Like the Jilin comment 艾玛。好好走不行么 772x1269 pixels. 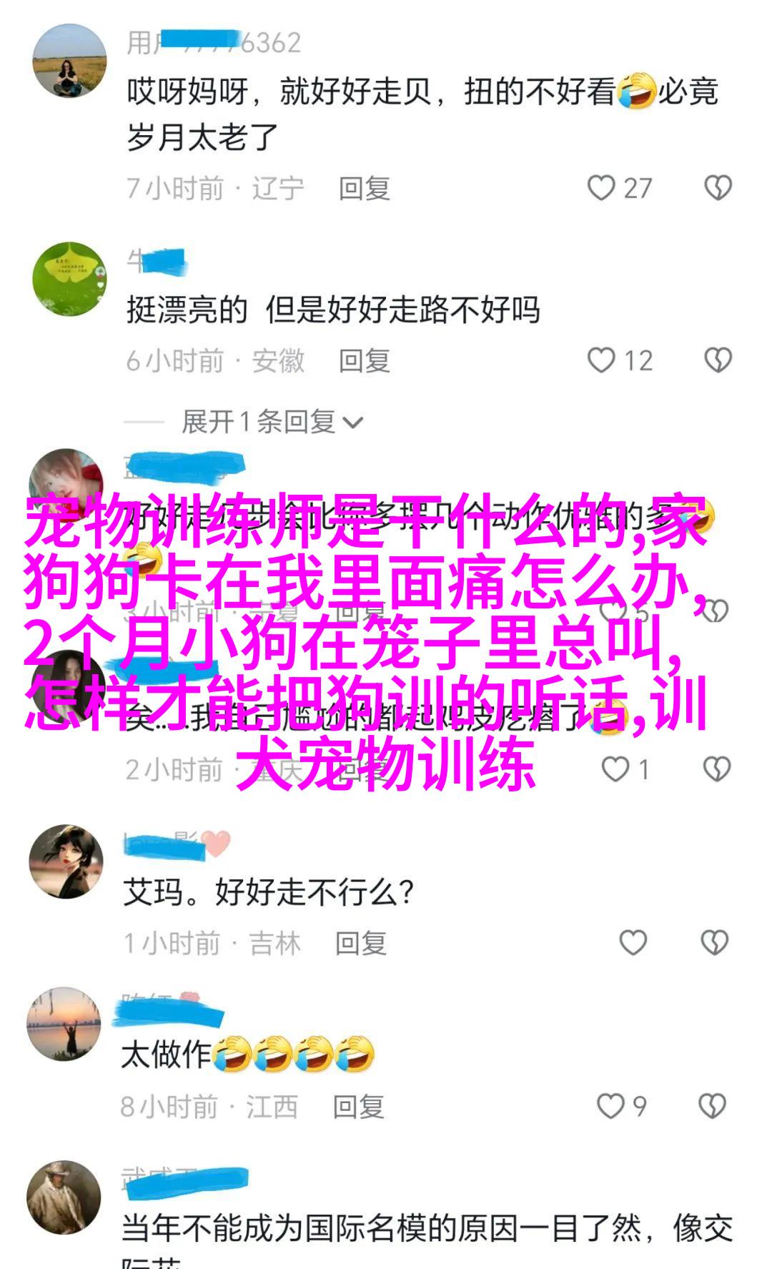point(633,943)
